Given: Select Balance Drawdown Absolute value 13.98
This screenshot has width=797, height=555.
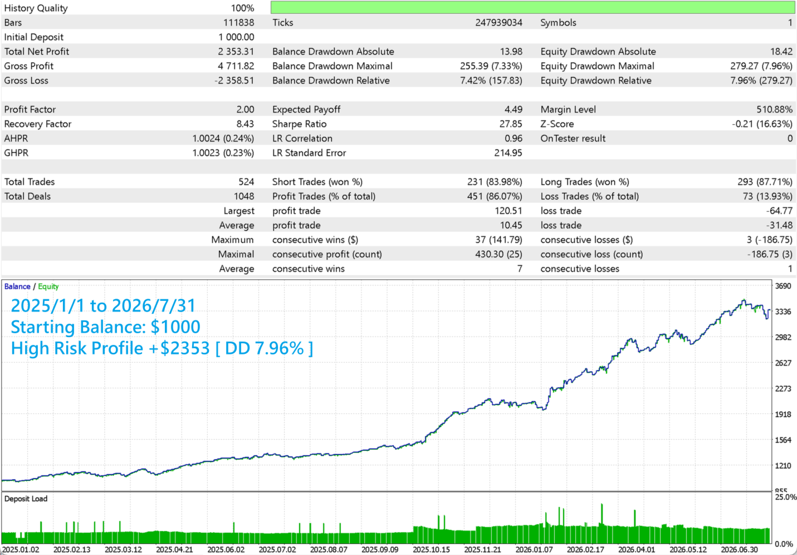Looking at the screenshot, I should (511, 52).
